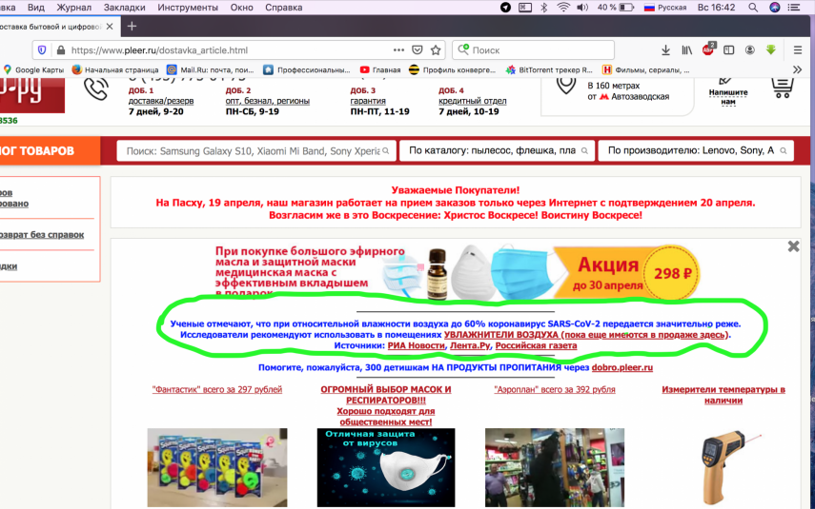
Task: Click the respirator mask product thumbnail
Action: [x=386, y=467]
